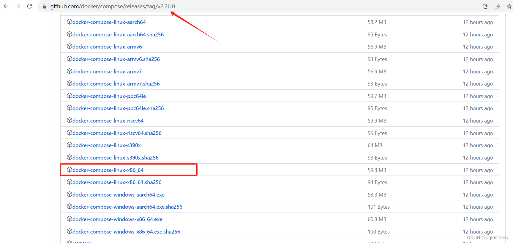The width and height of the screenshot is (513, 243).
Task: Download docker-compose-linux-aarch64 asset
Action: (109, 22)
